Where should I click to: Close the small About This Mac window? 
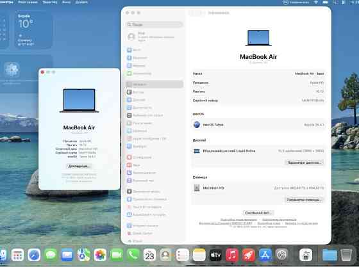(42, 72)
